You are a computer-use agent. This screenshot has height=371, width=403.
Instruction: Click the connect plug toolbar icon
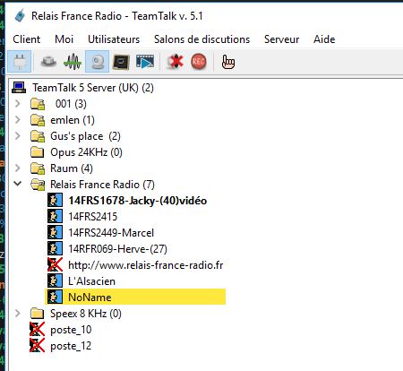tap(20, 62)
